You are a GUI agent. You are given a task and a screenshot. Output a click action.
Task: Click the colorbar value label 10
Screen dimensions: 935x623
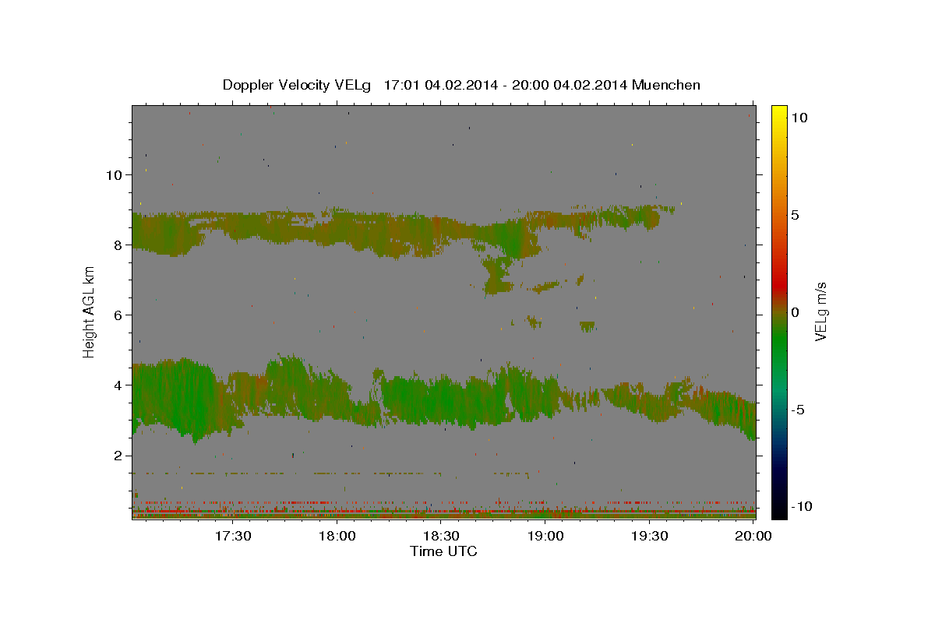799,117
